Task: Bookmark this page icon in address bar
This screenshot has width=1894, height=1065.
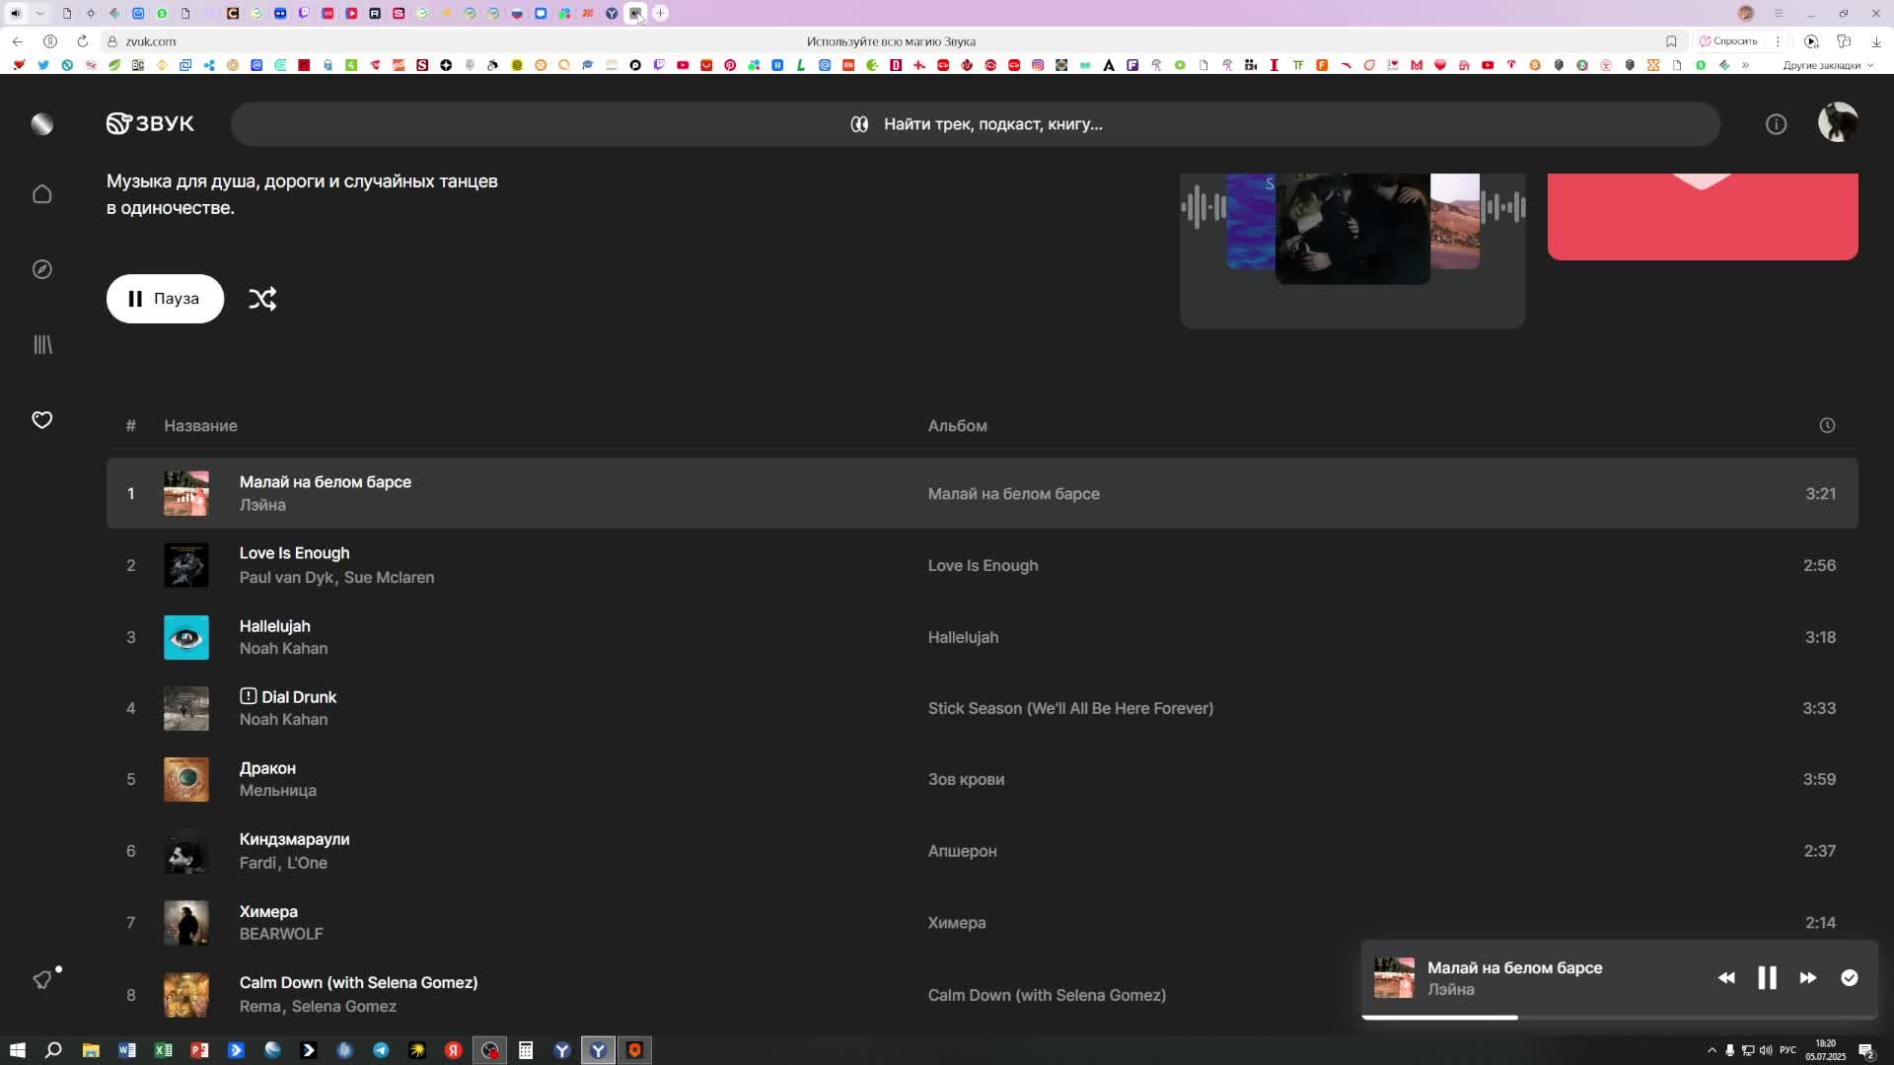Action: point(1671,41)
